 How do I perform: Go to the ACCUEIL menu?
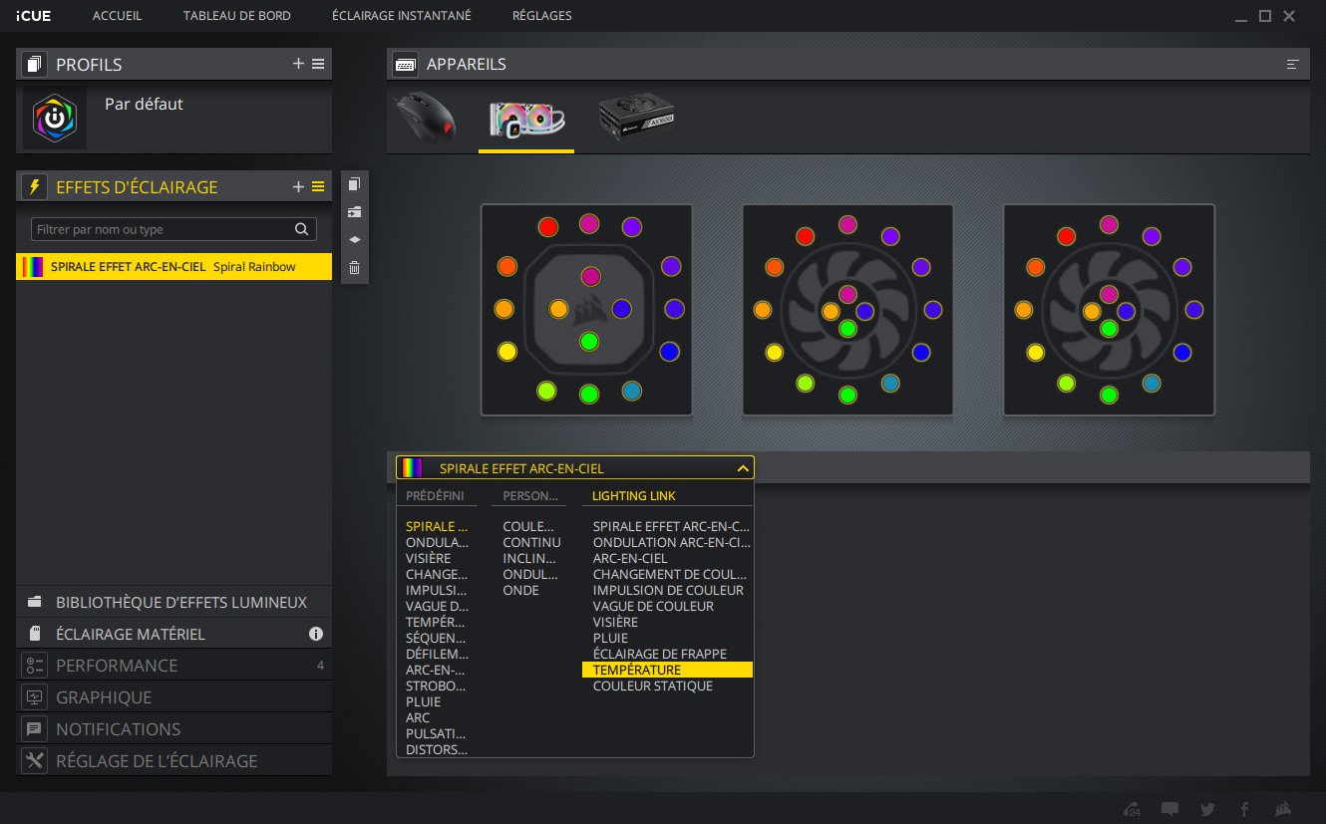(x=118, y=16)
